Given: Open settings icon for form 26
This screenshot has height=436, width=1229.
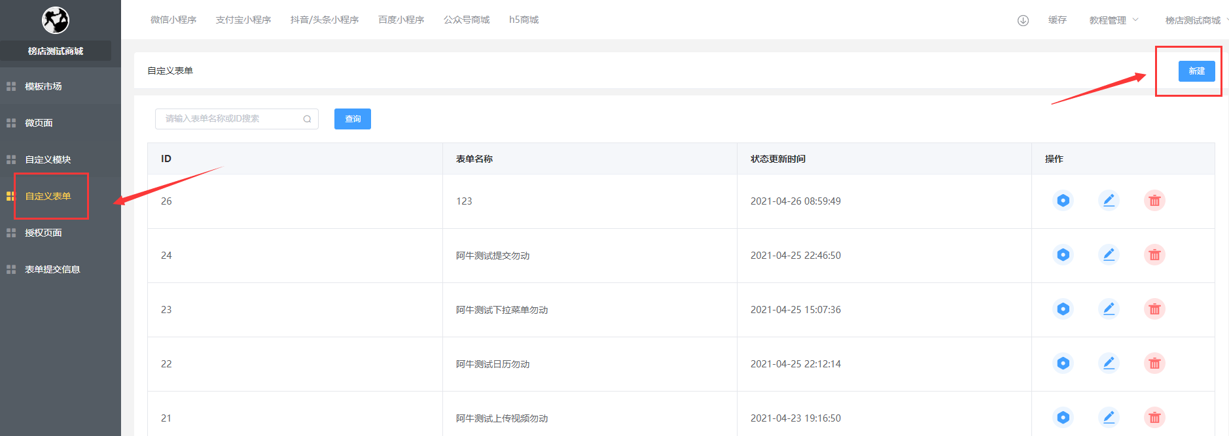Looking at the screenshot, I should tap(1063, 201).
